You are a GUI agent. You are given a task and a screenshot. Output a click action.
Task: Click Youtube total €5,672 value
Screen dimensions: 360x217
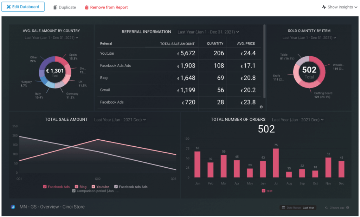186,53
